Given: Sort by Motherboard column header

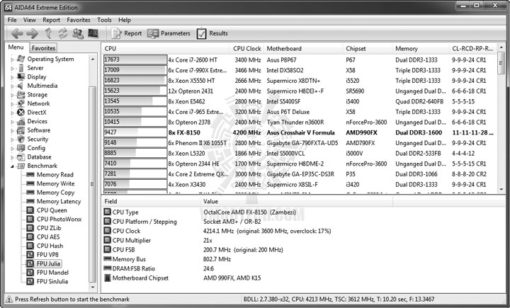Looking at the screenshot, I should click(x=303, y=48).
